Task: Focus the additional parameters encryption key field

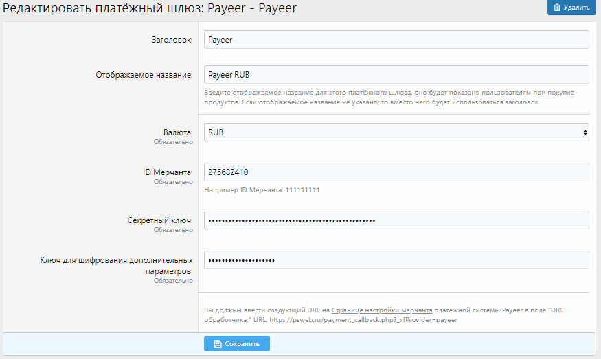Action: pyautogui.click(x=396, y=259)
